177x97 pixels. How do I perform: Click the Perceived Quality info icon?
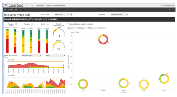point(16,24)
